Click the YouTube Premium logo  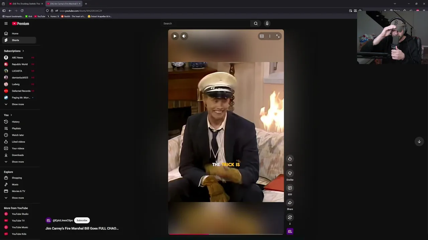[x=21, y=24]
